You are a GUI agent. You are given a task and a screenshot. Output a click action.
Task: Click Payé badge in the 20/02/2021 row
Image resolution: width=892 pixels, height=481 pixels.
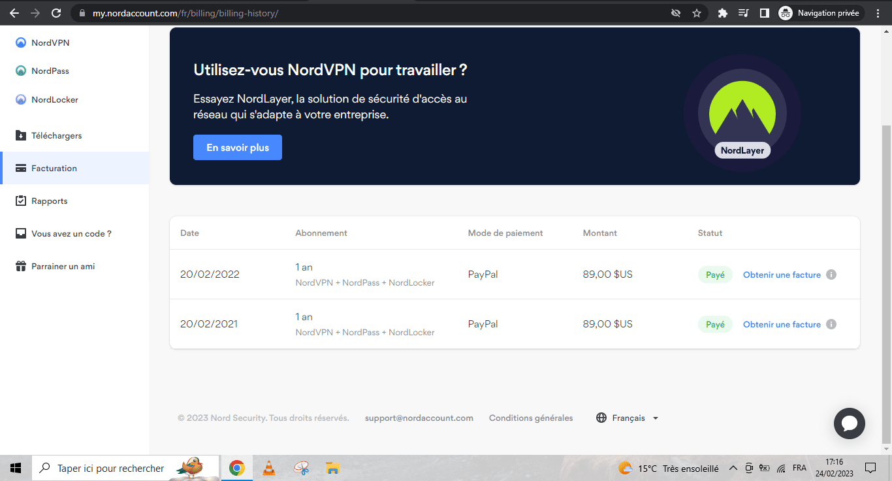click(x=715, y=325)
